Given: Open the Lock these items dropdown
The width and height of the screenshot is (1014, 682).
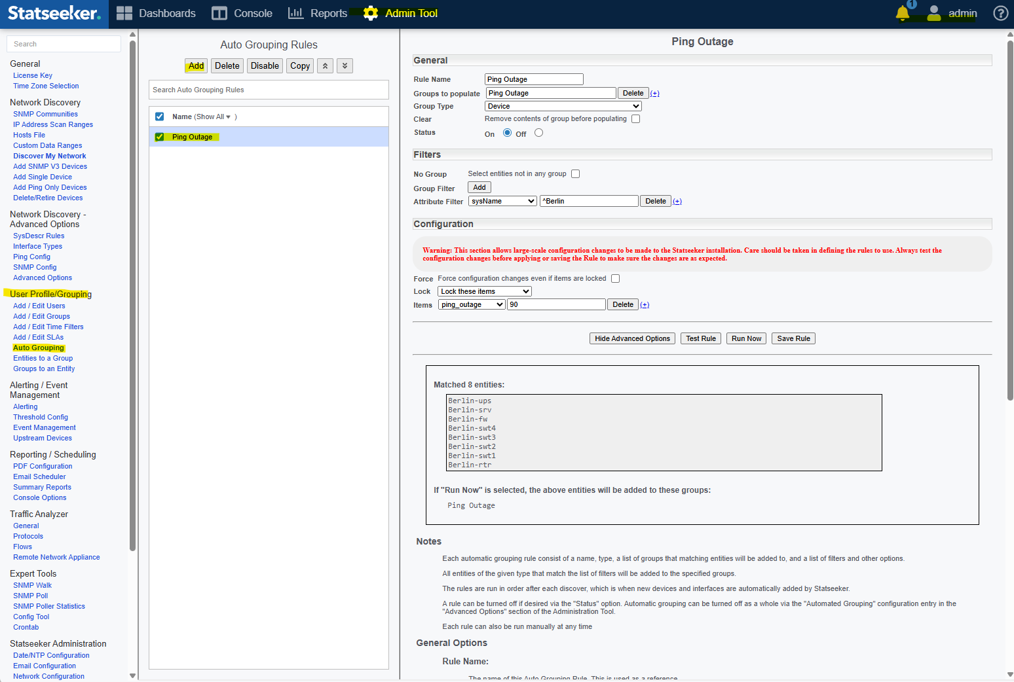Looking at the screenshot, I should pos(484,291).
